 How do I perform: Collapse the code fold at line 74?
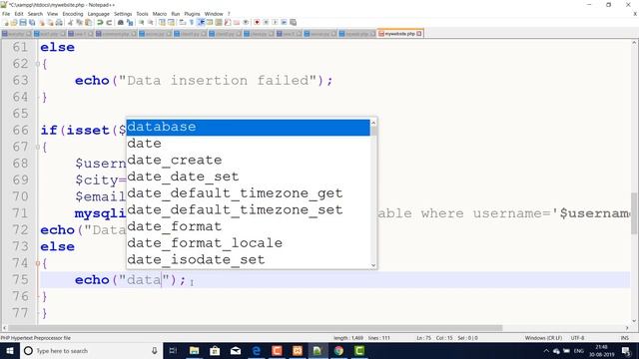38,263
